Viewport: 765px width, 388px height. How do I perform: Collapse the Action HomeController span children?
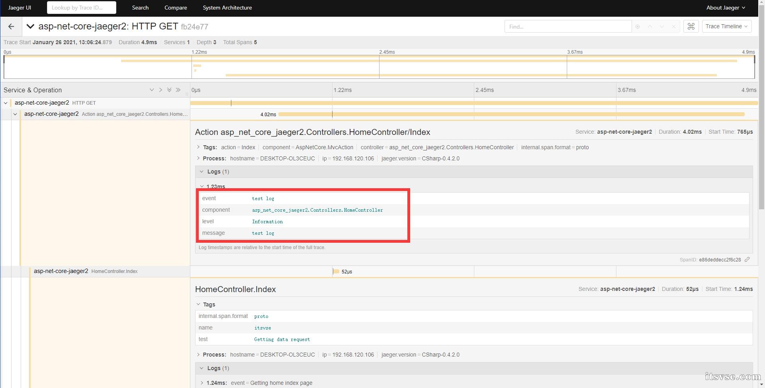coord(15,114)
